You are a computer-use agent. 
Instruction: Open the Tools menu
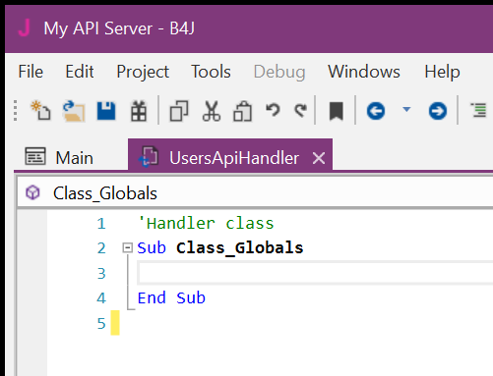pyautogui.click(x=211, y=72)
